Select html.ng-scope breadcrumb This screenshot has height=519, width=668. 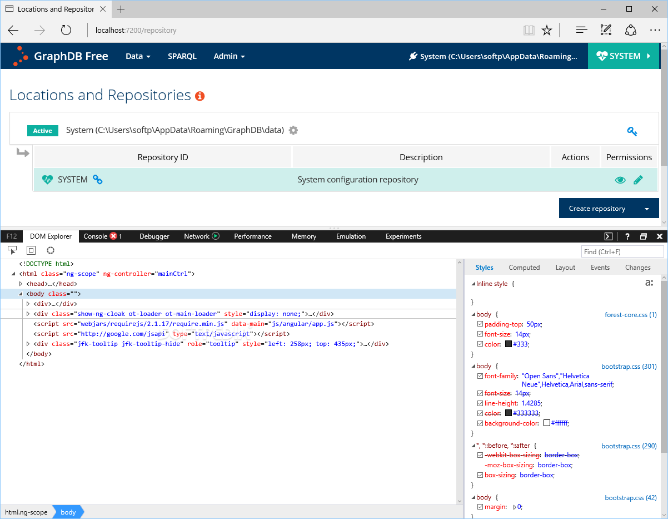click(x=26, y=512)
